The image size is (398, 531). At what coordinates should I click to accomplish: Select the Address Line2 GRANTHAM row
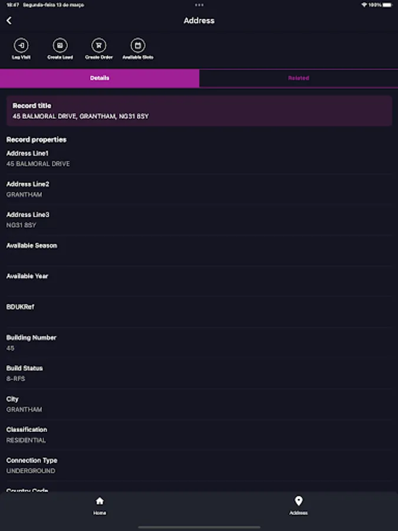point(199,189)
